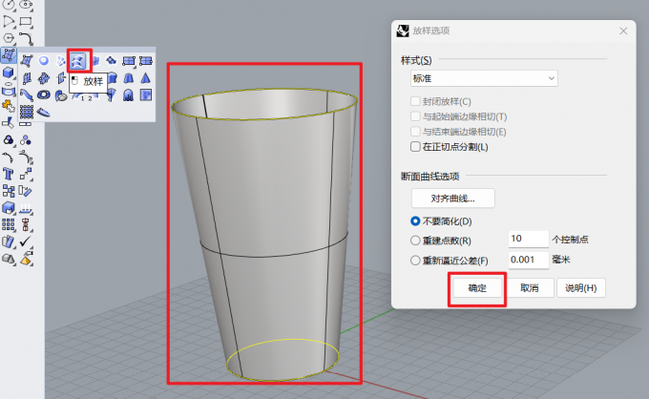Select the dark blue torus-like icon in flyout
The image size is (649, 399).
coord(44,95)
